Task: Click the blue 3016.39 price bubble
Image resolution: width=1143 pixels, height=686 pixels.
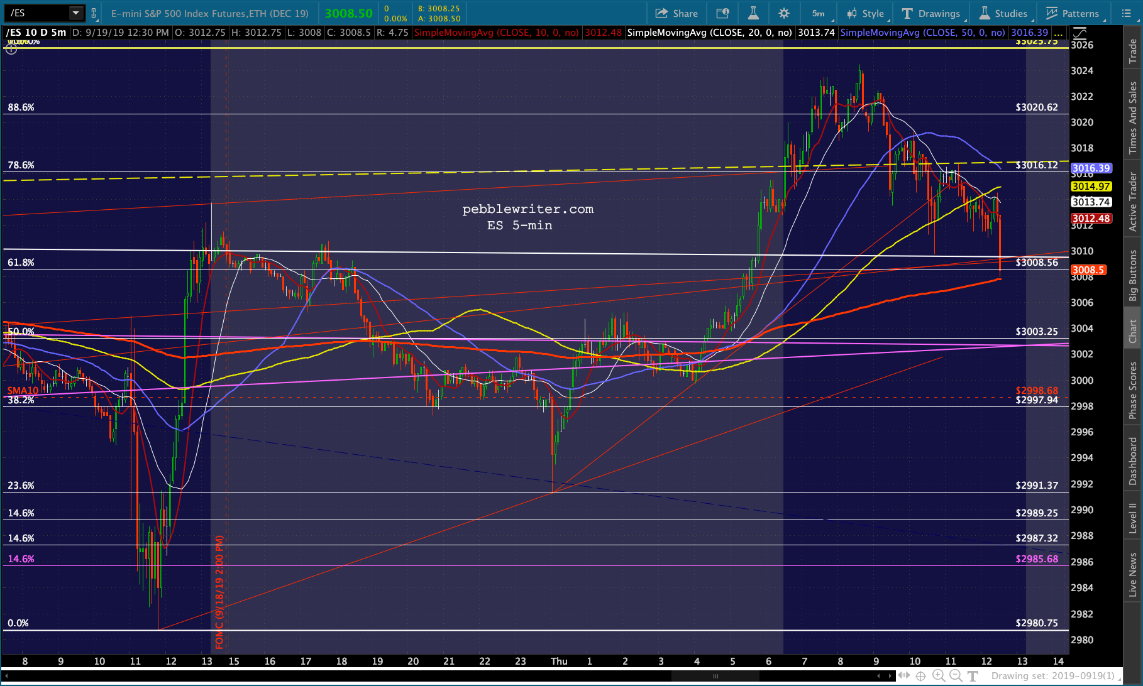Action: pos(1091,168)
